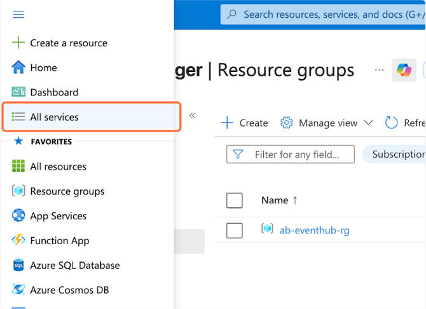Collapse the side pane with double chevron
Viewport: 426px width, 309px height.
pos(193,116)
